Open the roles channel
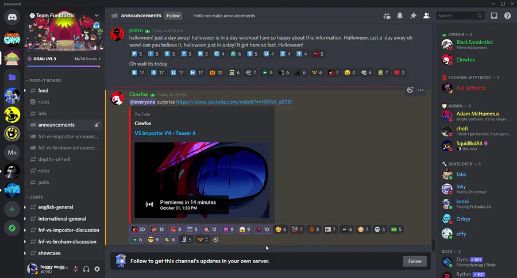 64,171
